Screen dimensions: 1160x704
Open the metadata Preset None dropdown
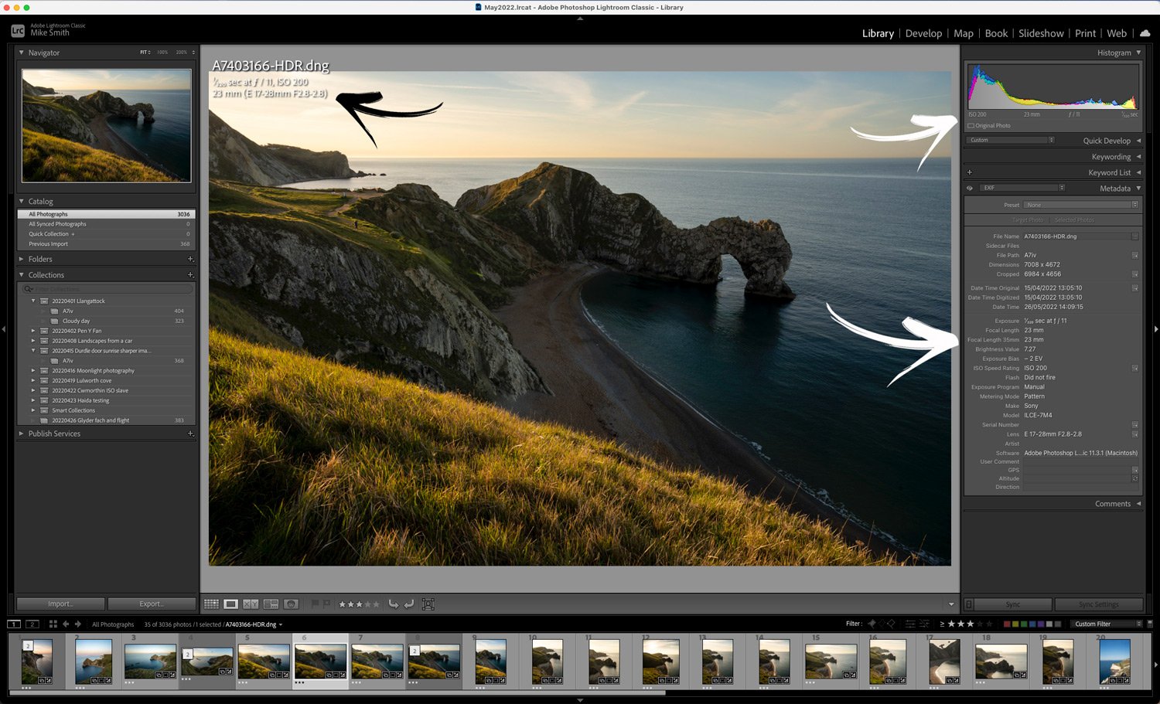tap(1080, 205)
